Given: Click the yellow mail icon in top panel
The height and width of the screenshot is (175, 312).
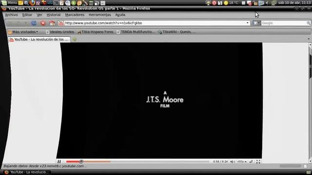Looking at the screenshot, I should coord(20,3).
